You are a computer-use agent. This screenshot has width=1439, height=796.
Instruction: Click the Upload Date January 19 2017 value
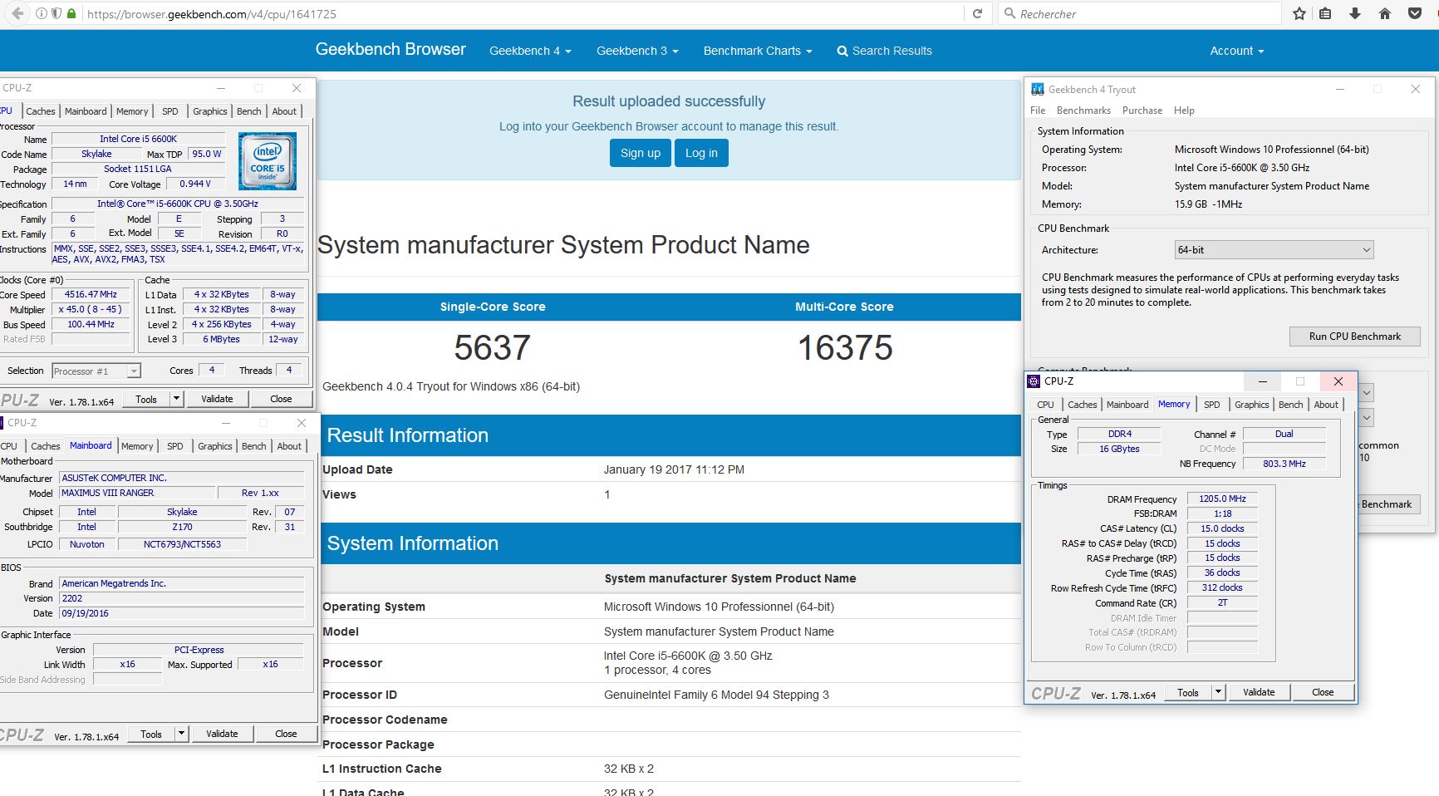tap(674, 469)
